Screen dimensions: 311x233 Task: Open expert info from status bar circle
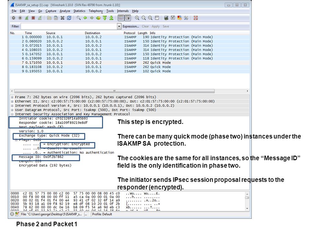[x=12, y=214]
